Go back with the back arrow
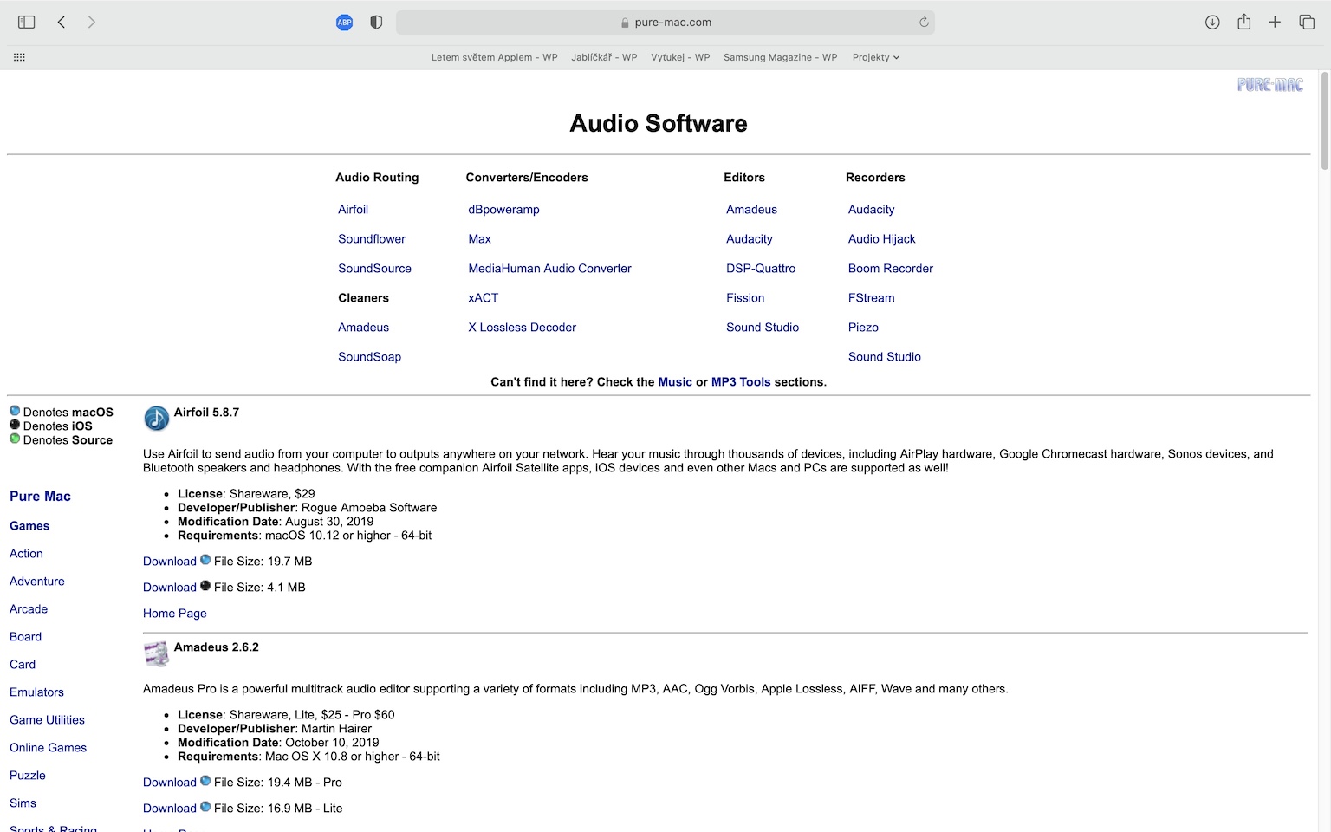Screen dimensions: 1331x832 [62, 23]
